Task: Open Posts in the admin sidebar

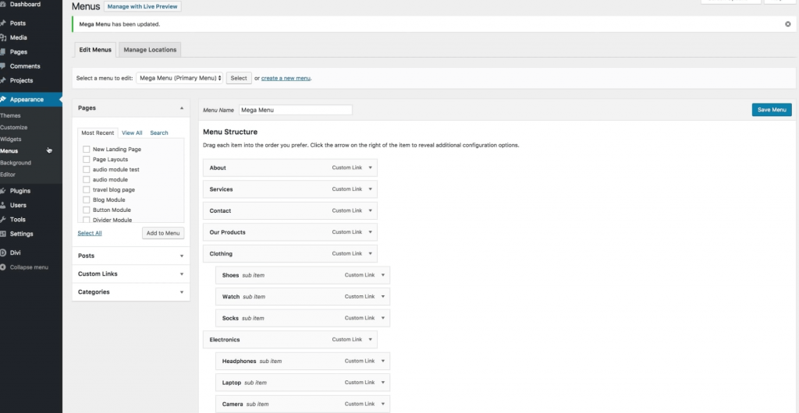Action: point(17,23)
